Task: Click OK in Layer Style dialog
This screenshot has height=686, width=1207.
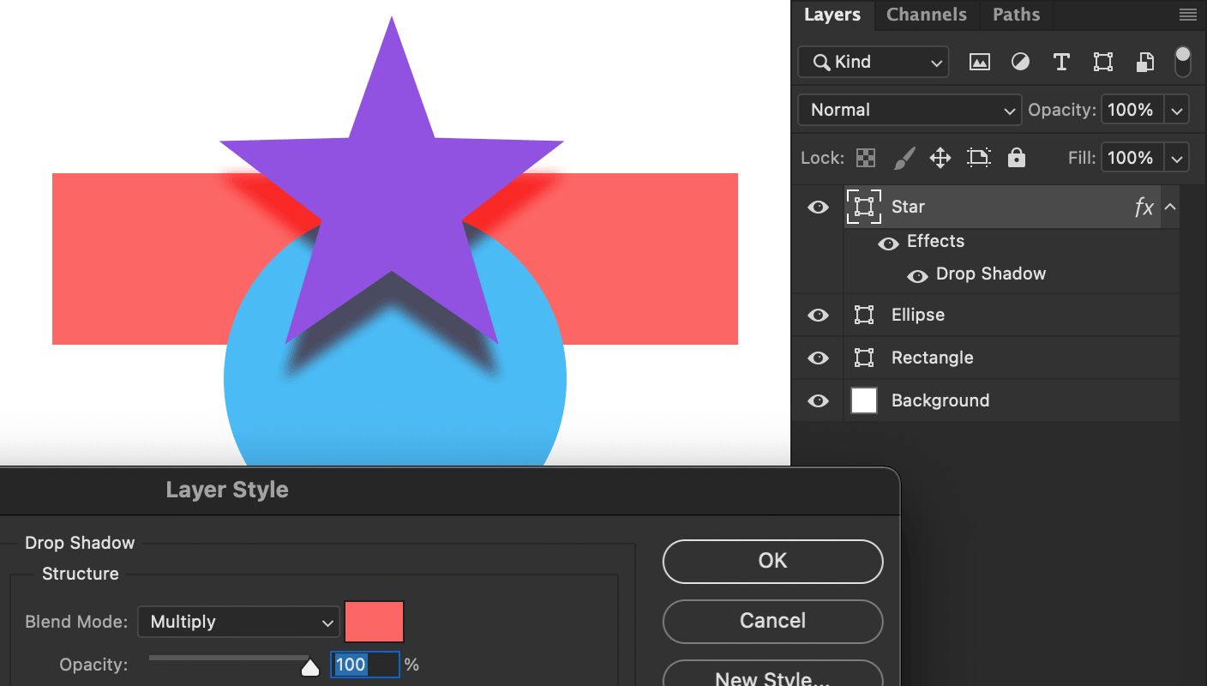Action: tap(772, 561)
